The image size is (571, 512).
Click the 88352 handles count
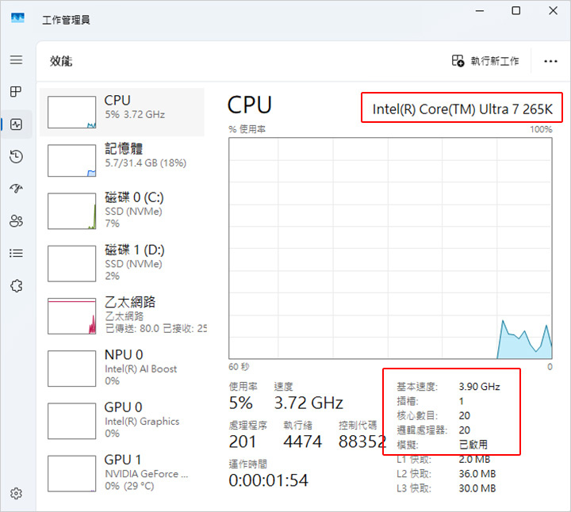[x=362, y=441]
